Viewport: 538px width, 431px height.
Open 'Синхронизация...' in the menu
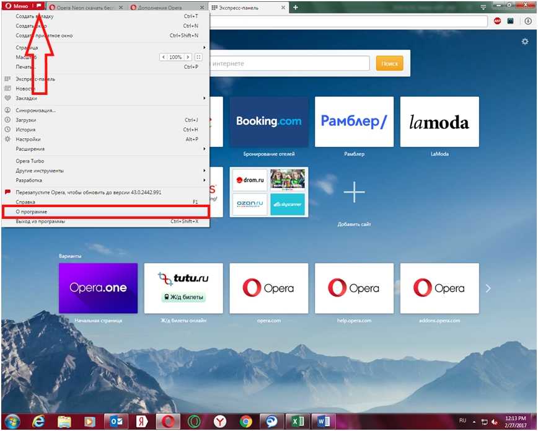[105, 110]
